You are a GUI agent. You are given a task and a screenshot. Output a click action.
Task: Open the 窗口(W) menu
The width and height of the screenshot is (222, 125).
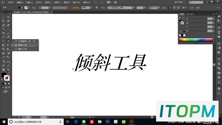coord(76,2)
